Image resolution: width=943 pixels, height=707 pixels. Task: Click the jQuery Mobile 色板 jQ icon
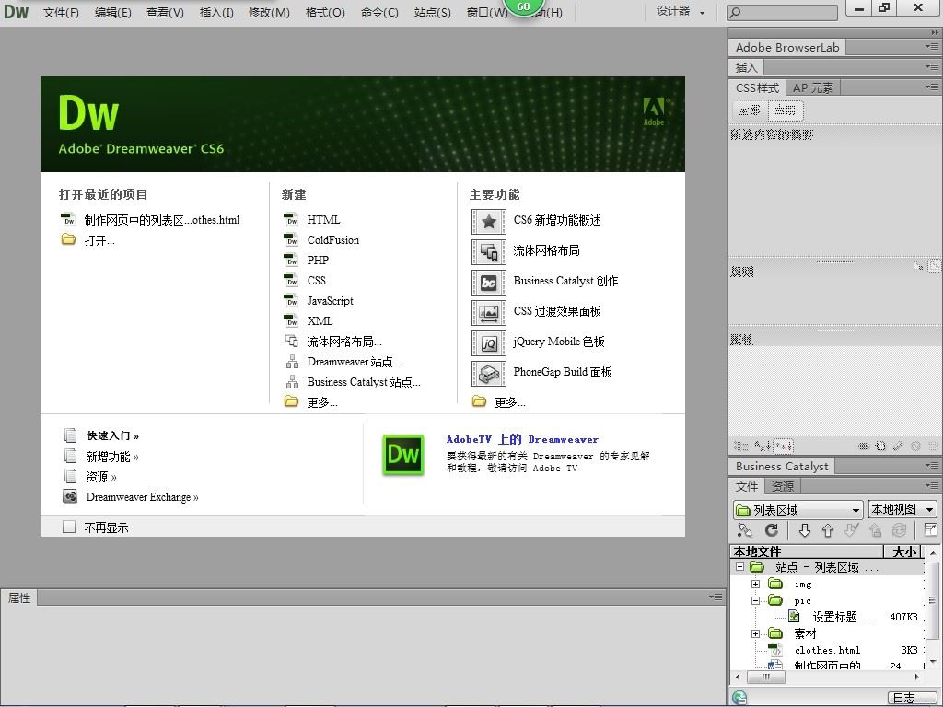[x=488, y=342]
